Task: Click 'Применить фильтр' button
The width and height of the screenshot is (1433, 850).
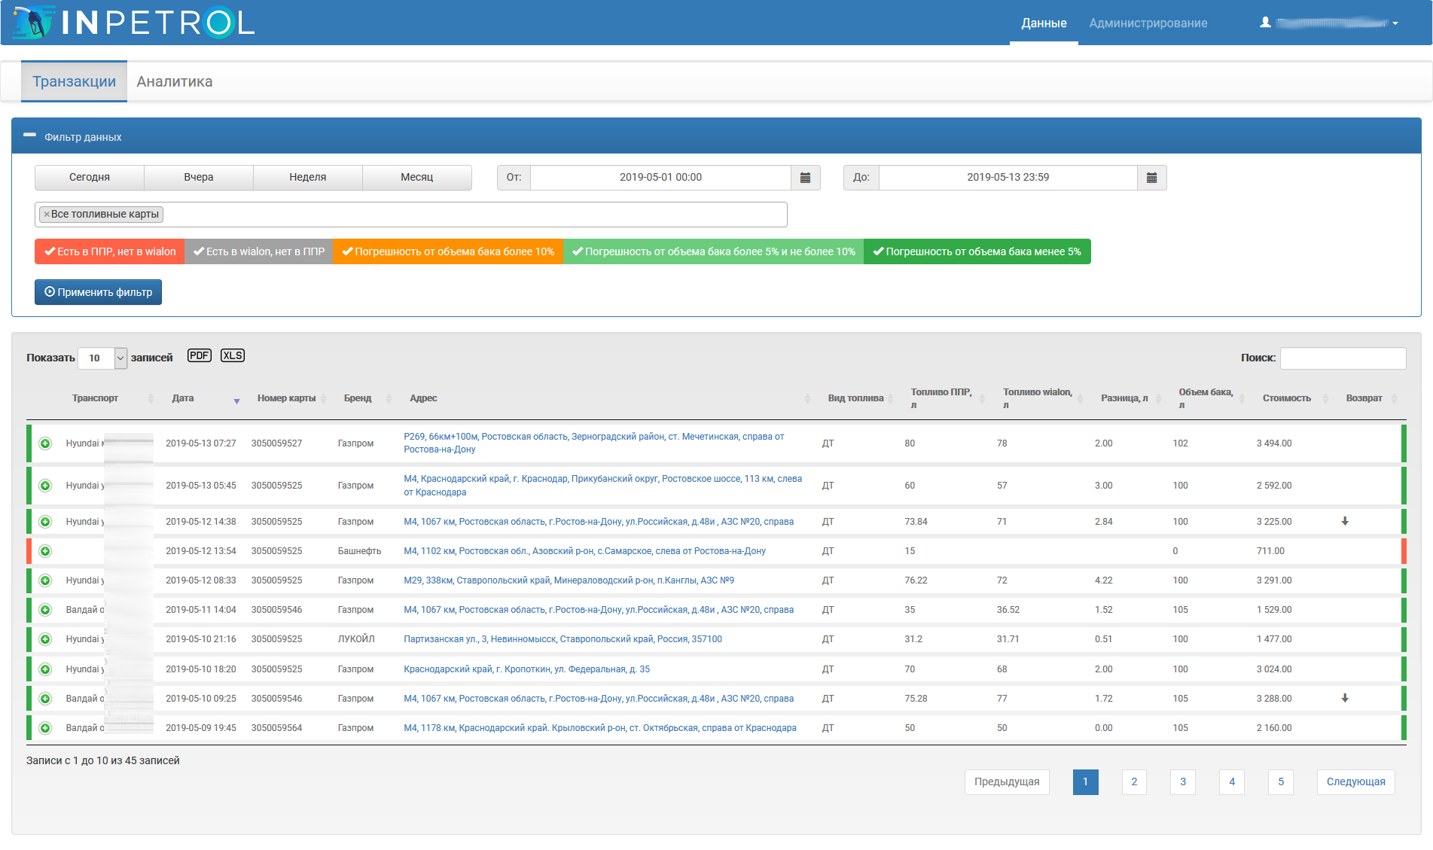Action: tap(98, 292)
